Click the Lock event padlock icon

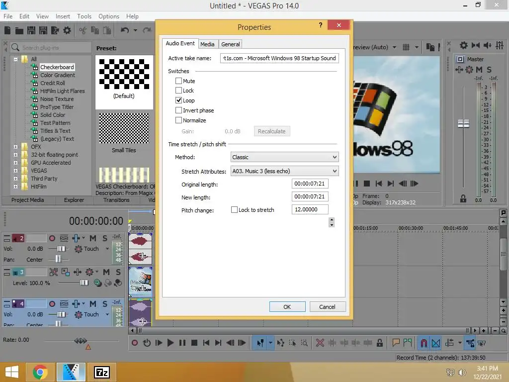379,343
